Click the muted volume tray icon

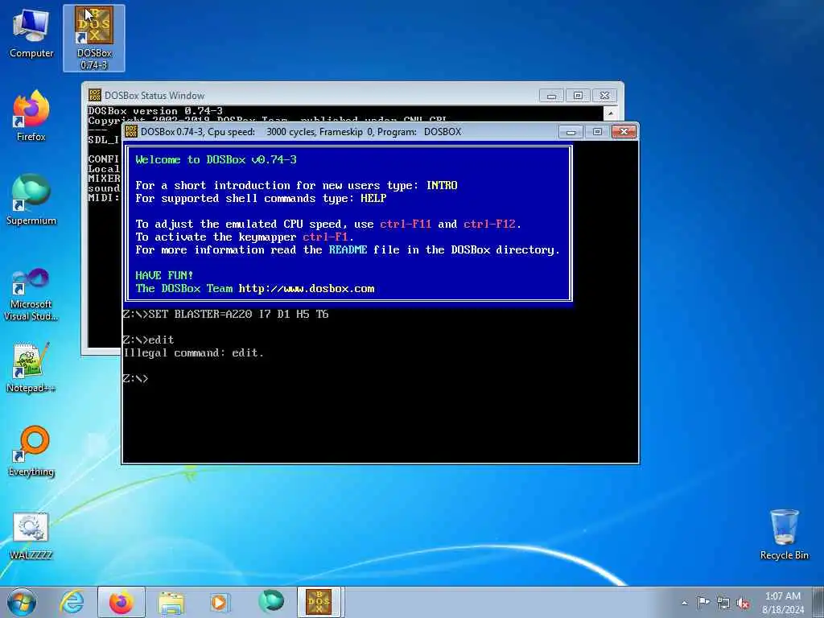tap(743, 603)
